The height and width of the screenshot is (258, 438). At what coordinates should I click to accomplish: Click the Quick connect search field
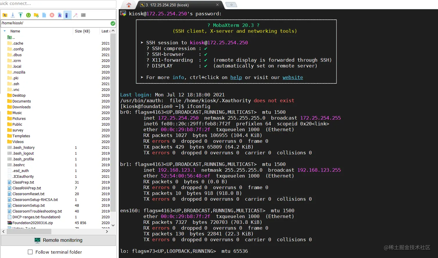click(x=58, y=4)
